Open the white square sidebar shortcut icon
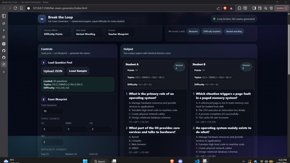The height and width of the screenshot is (163, 290). (x=4, y=44)
